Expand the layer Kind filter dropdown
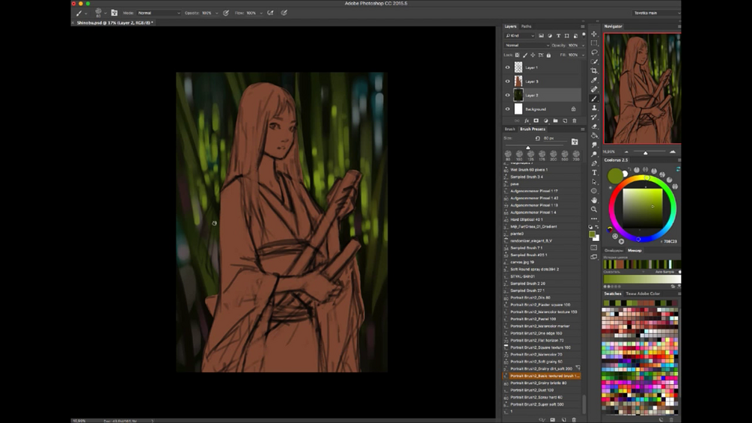This screenshot has height=423, width=752. 520,35
